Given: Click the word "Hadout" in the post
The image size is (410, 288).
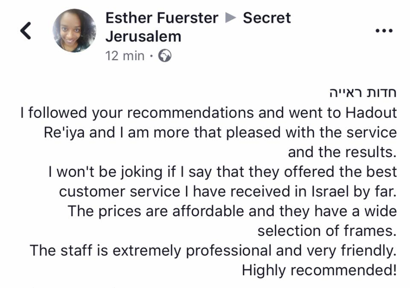Looking at the screenshot, I should 371,113.
